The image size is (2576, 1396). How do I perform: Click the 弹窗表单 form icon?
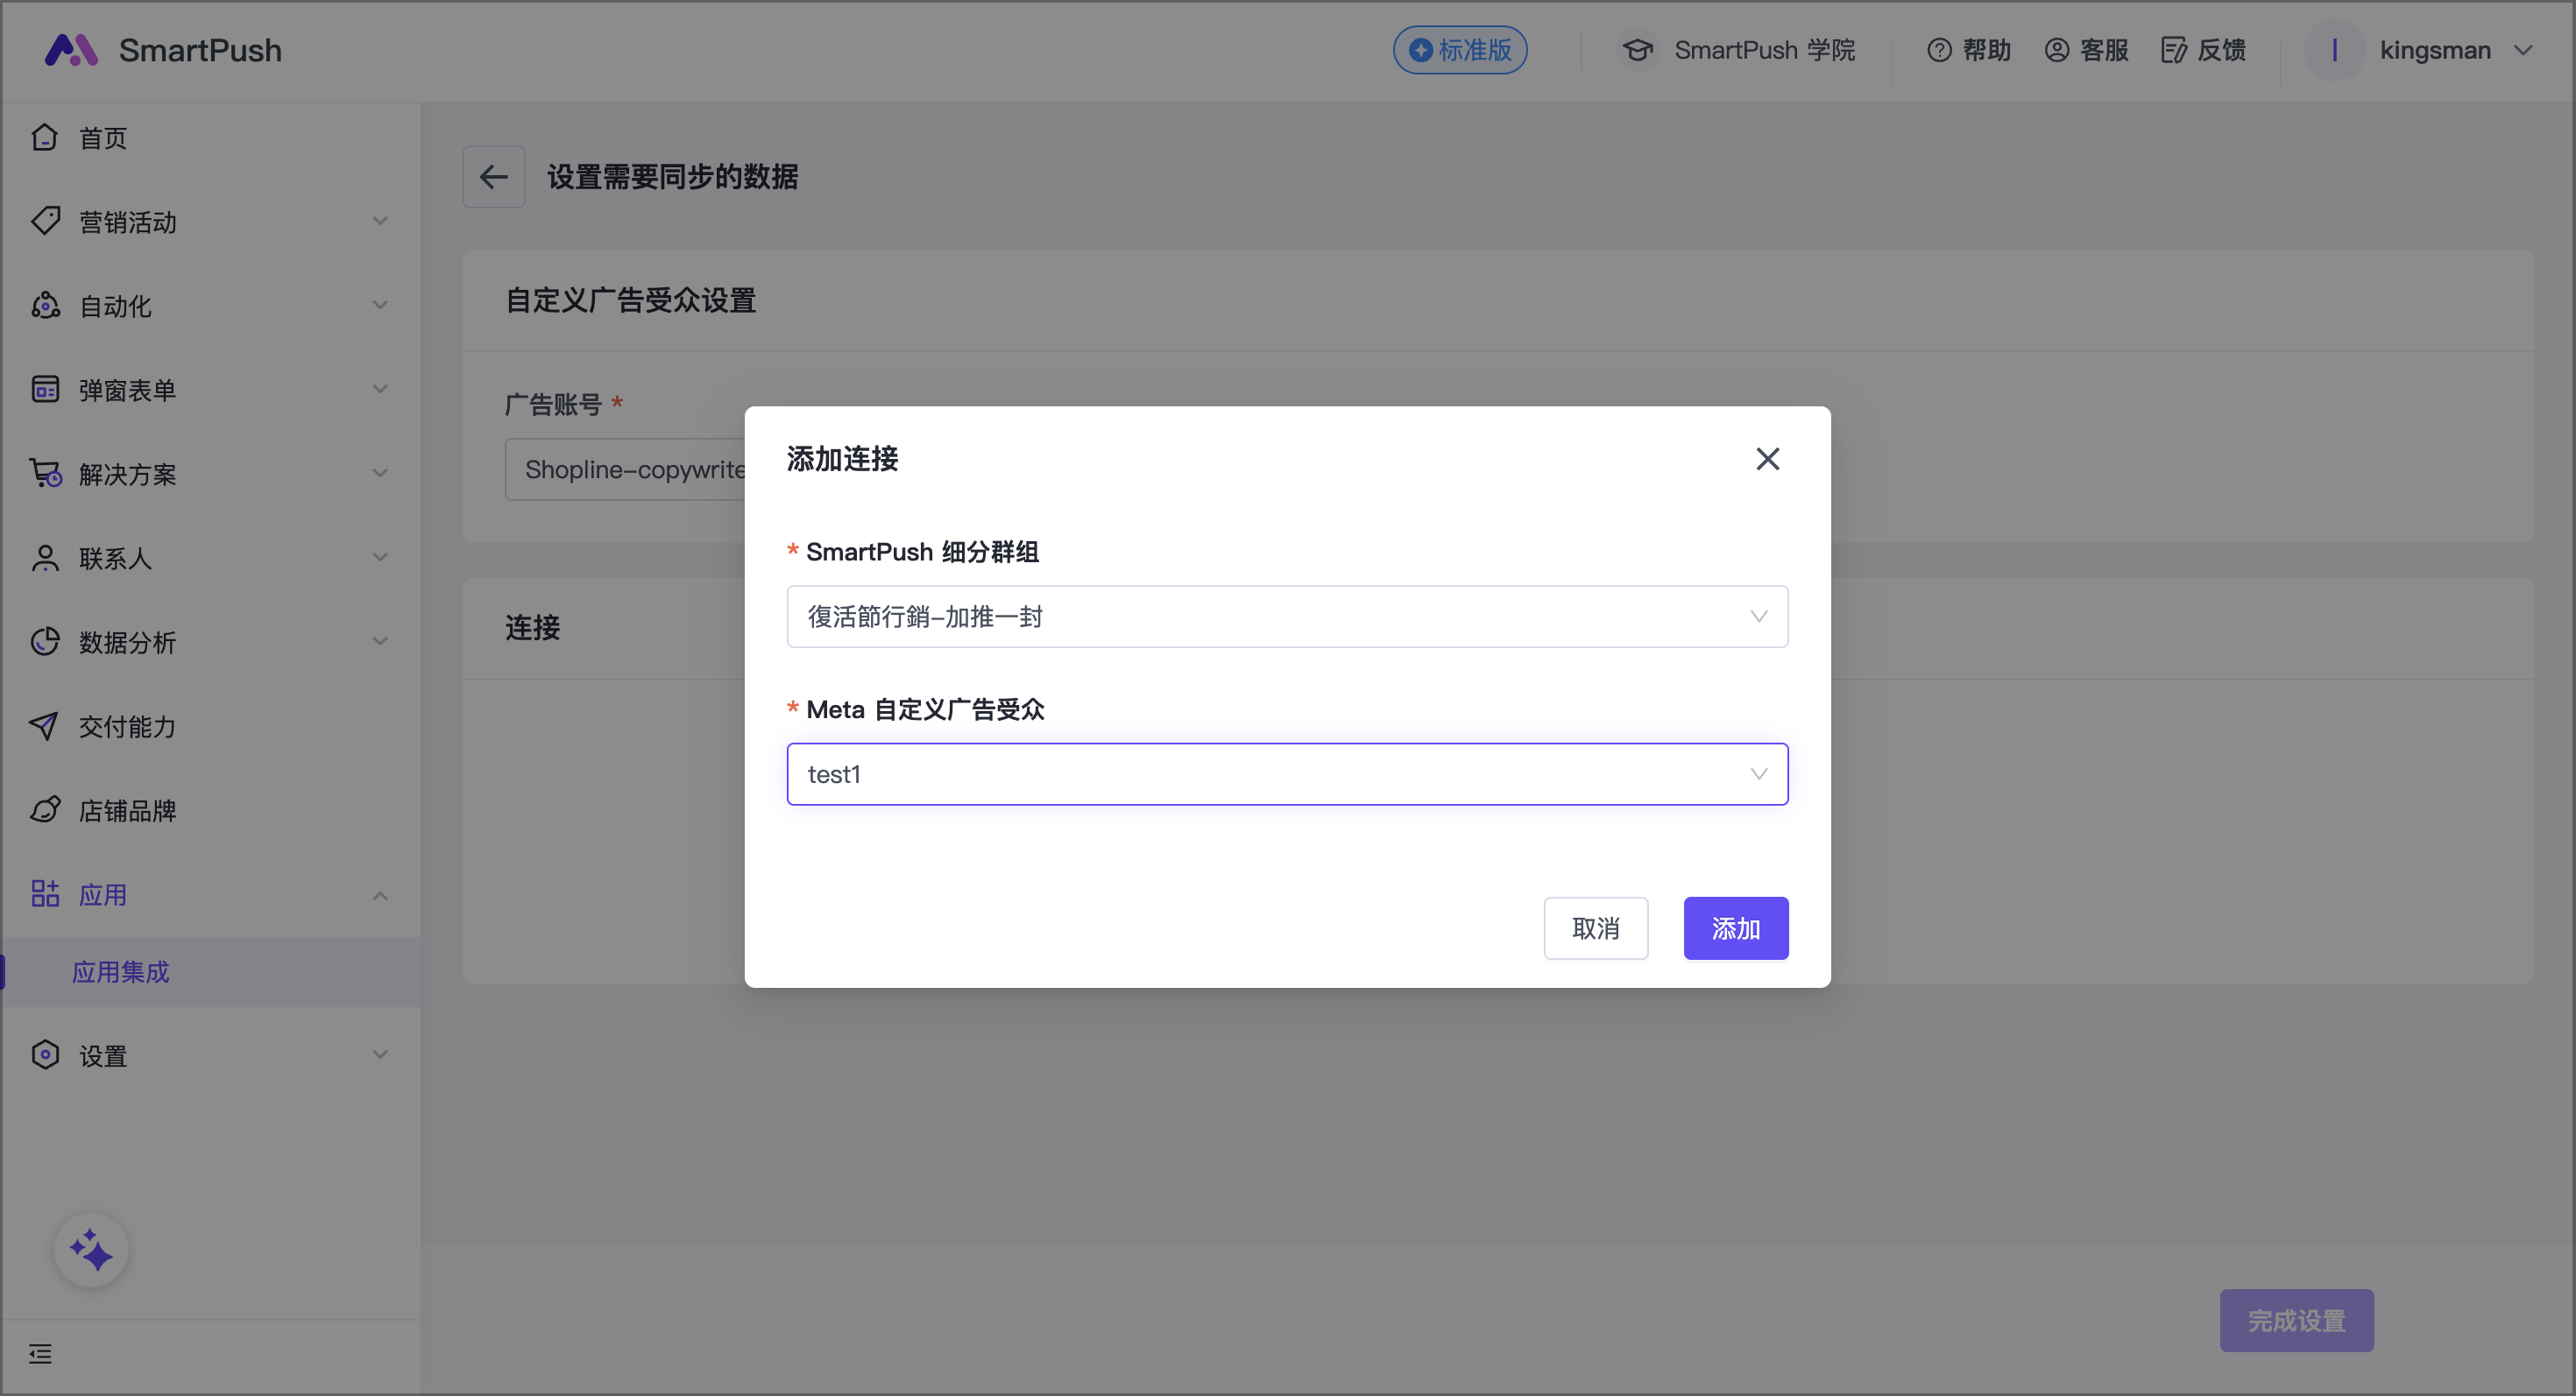(x=45, y=389)
